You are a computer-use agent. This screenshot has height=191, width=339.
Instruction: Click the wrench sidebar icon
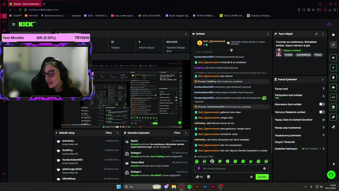(x=333, y=117)
